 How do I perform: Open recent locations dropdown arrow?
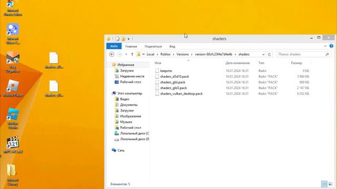(126, 55)
